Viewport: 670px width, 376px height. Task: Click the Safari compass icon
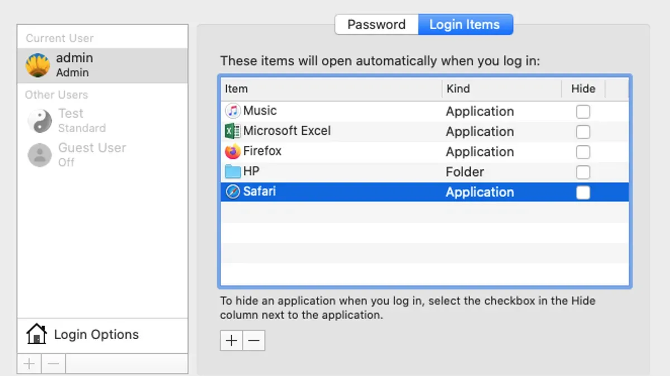point(232,192)
